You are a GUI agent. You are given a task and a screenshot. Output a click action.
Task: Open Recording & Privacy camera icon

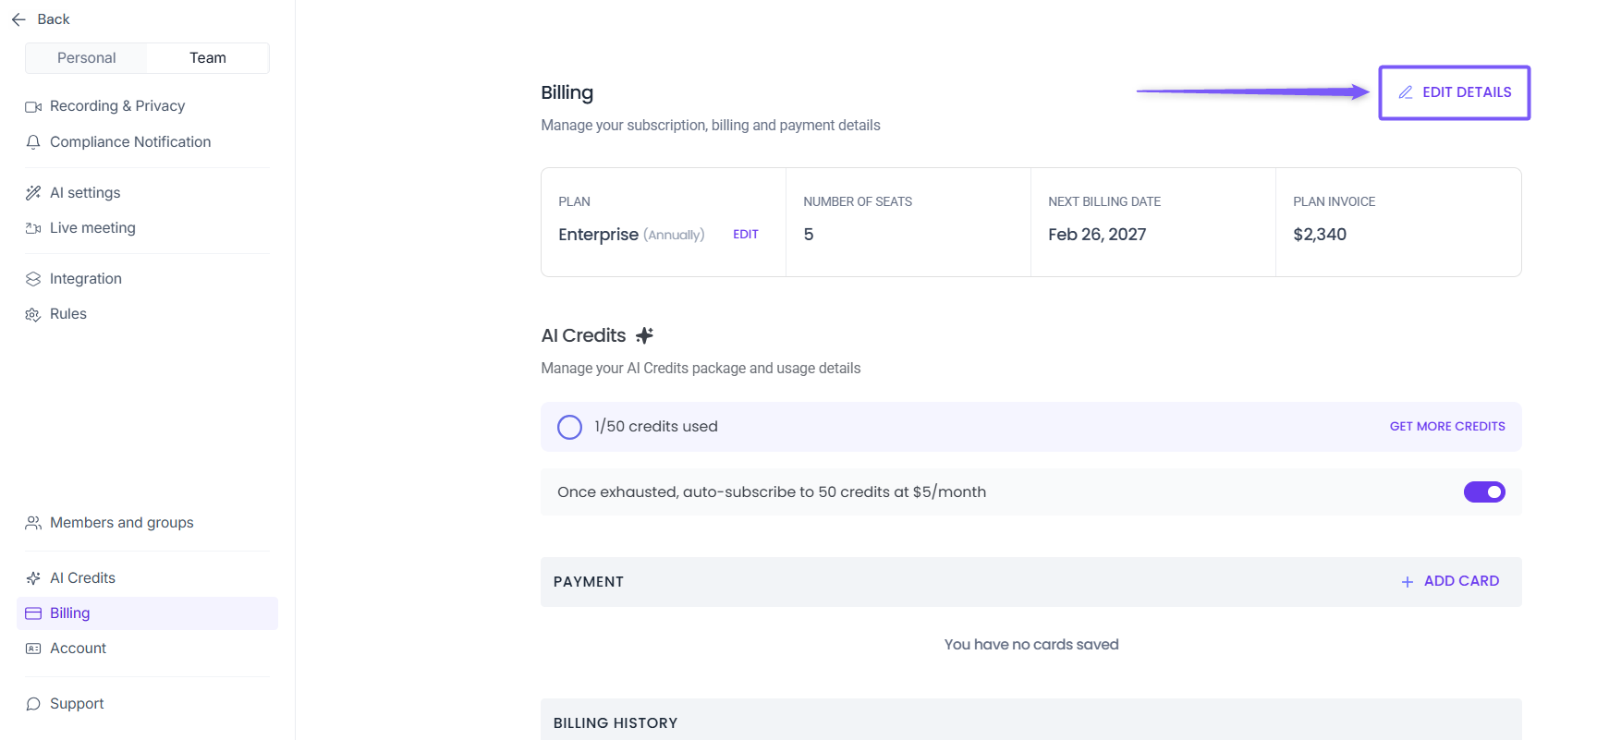(33, 106)
